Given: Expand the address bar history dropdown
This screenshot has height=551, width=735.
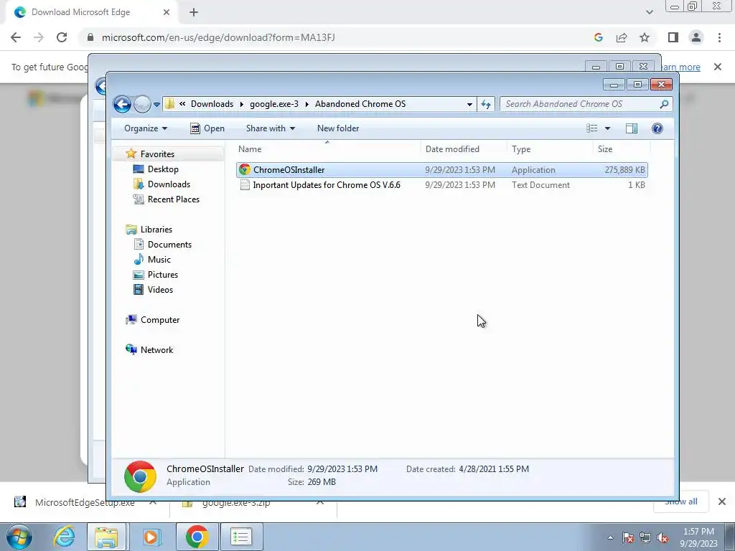Looking at the screenshot, I should click(469, 105).
